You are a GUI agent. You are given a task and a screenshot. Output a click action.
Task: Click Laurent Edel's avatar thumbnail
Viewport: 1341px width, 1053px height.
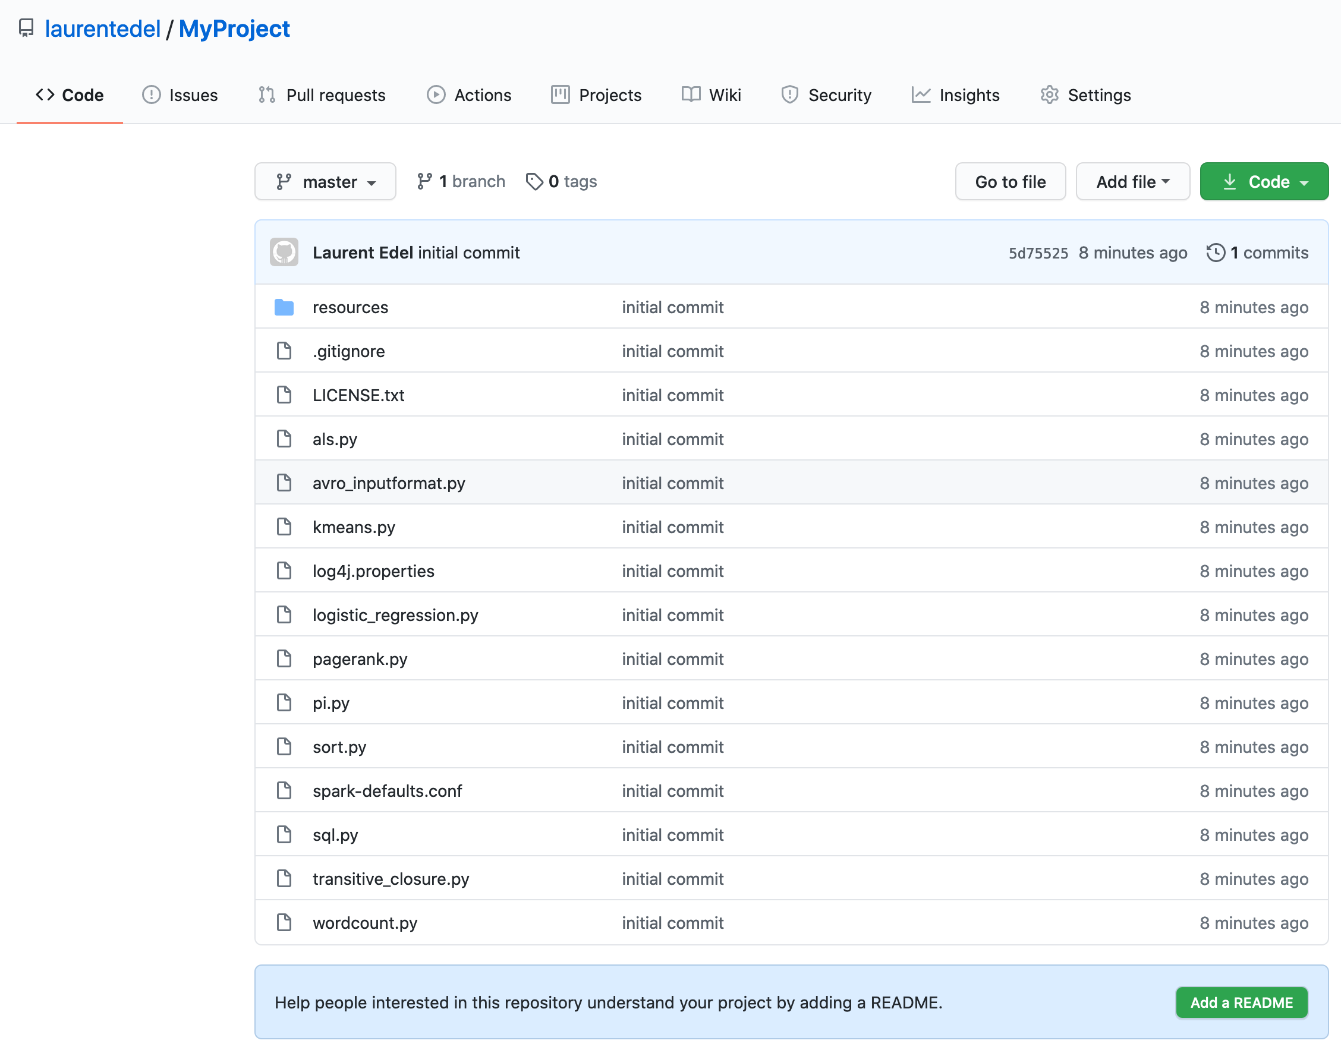point(285,252)
